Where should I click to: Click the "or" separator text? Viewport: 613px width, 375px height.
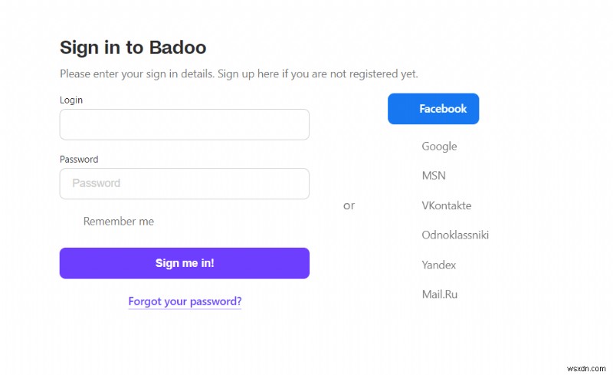tap(349, 206)
